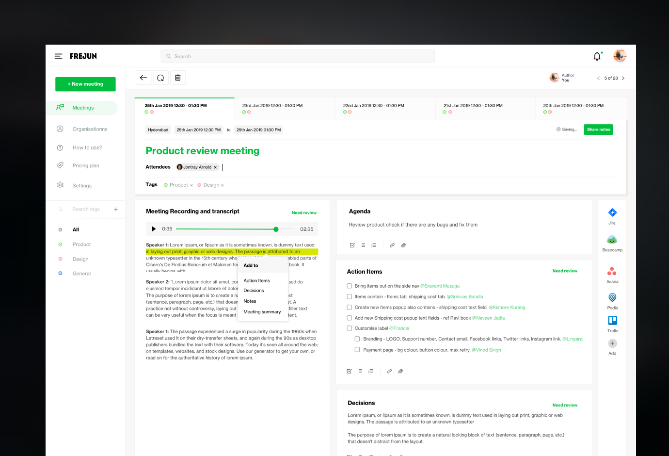Insert a bullet list in Agenda toolbar

[x=363, y=245]
